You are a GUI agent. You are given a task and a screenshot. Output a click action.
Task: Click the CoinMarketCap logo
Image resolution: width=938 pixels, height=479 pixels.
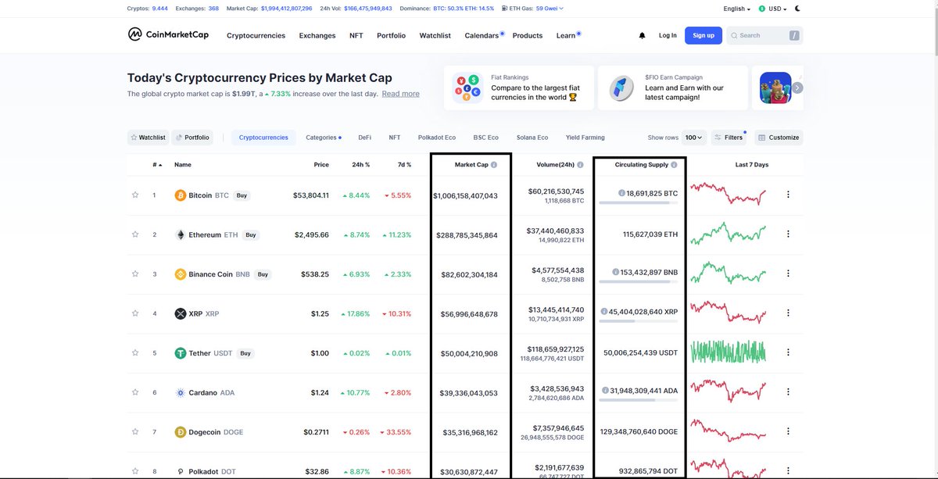point(168,34)
